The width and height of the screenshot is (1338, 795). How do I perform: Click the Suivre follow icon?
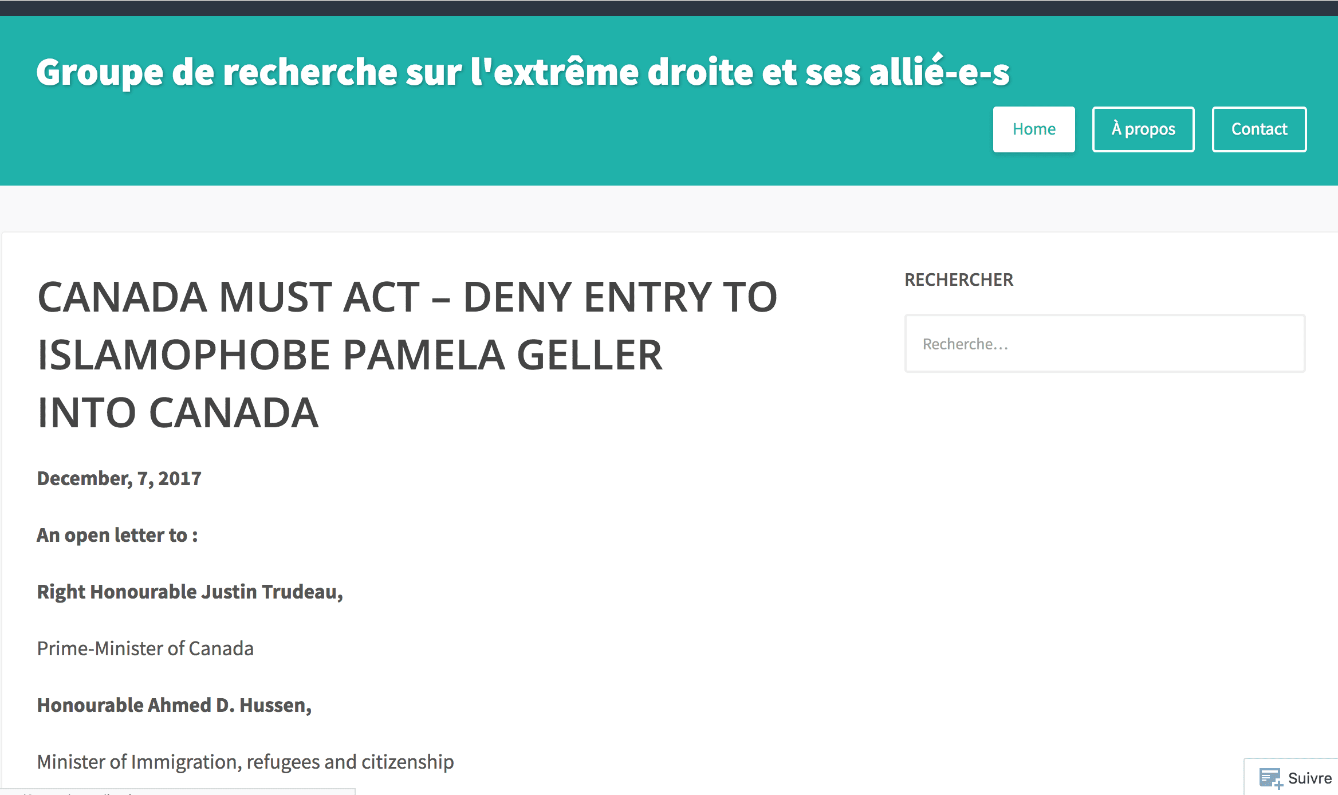click(1270, 778)
